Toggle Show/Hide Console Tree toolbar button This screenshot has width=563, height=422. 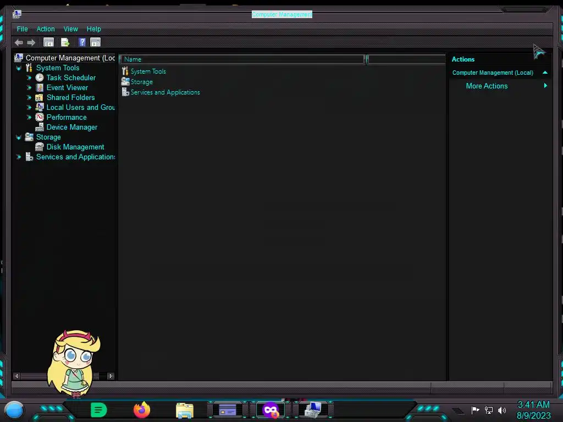coord(48,42)
